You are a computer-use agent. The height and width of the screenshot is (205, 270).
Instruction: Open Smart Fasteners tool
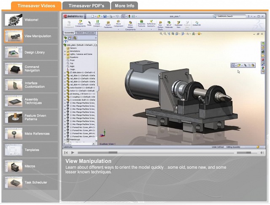point(108,25)
